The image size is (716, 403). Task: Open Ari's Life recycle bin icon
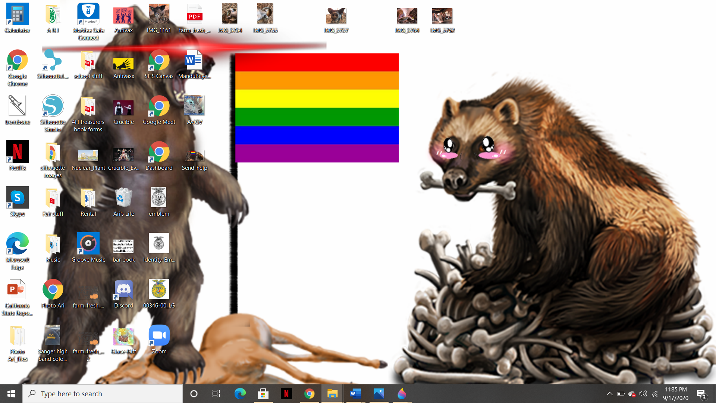click(123, 198)
